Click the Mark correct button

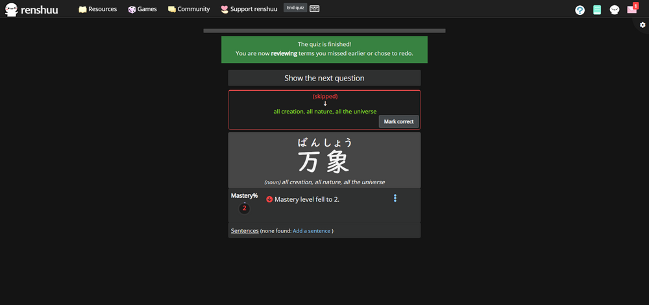pos(398,121)
